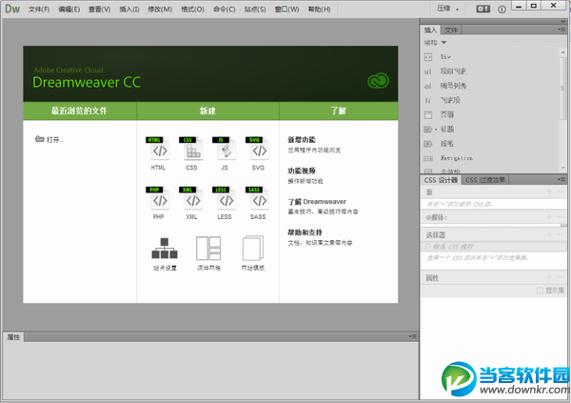Create a new SASS file icon

pyautogui.click(x=258, y=198)
